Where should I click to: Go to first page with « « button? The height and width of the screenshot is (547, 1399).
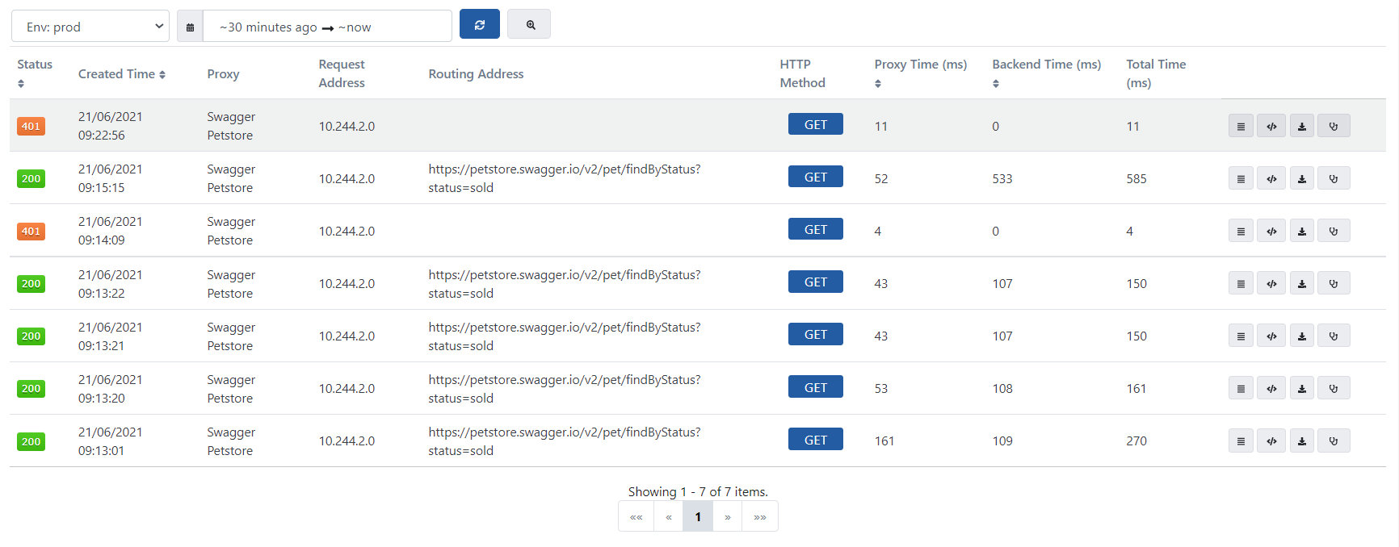point(636,516)
